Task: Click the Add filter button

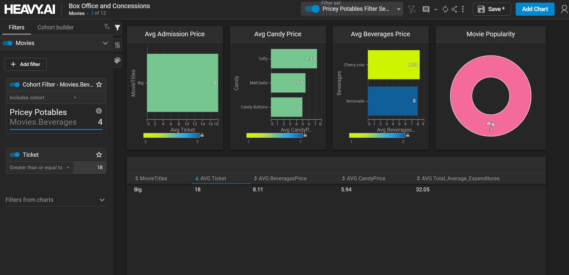Action: pyautogui.click(x=26, y=64)
